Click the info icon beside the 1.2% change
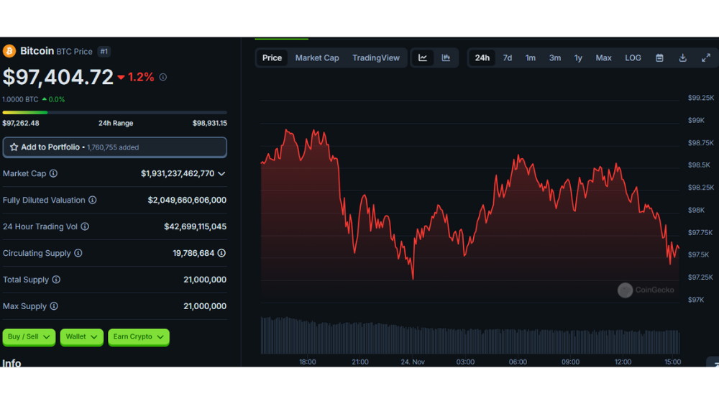Viewport: 719px width, 404px height. click(x=162, y=77)
